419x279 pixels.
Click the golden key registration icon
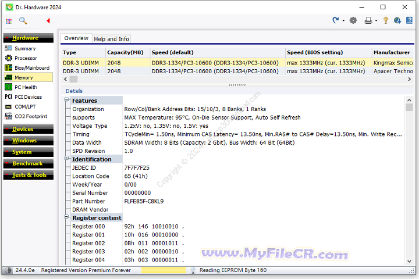click(386, 20)
